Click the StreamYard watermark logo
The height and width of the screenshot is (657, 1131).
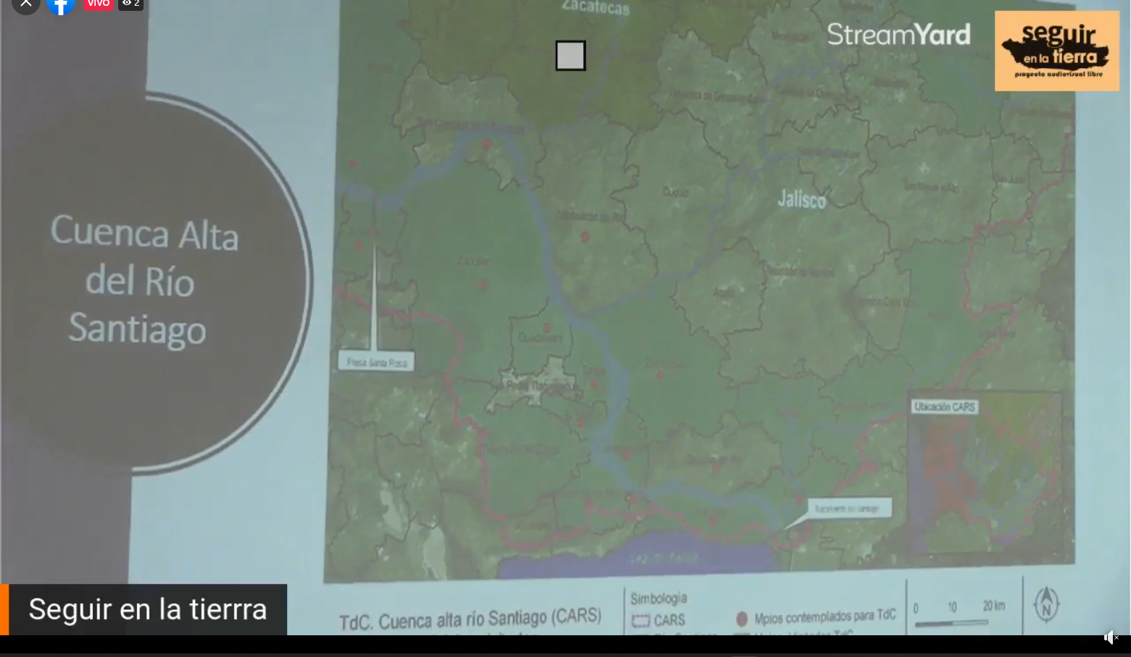tap(898, 35)
